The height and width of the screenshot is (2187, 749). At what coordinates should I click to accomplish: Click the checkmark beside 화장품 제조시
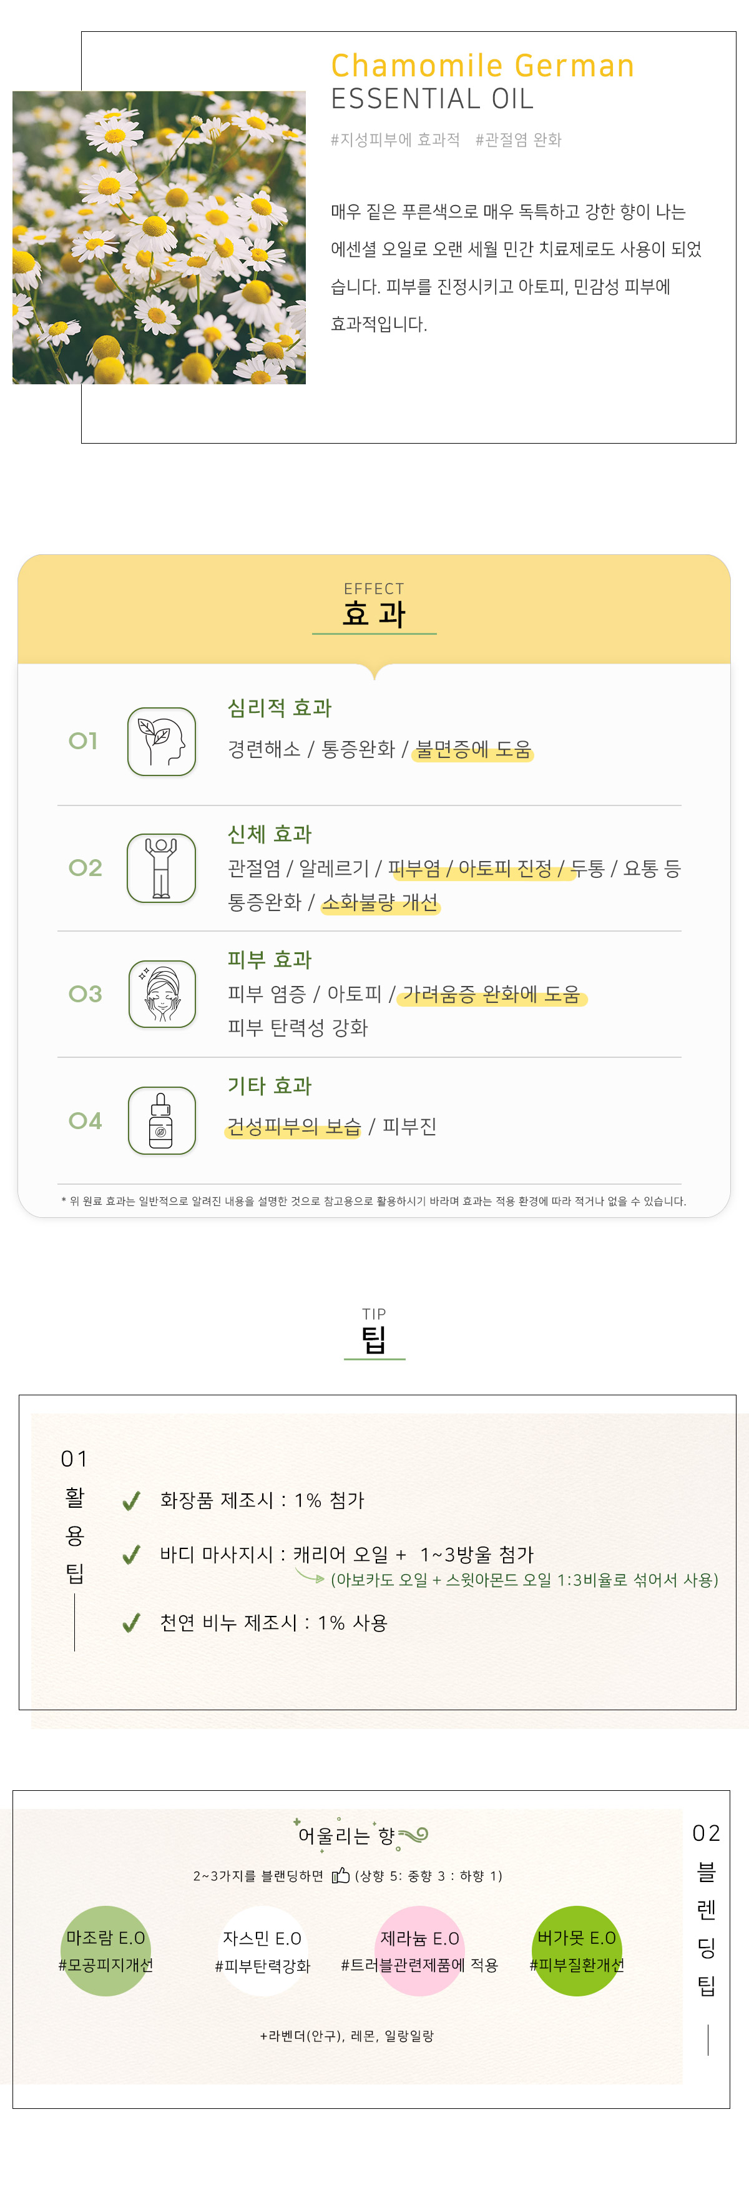[x=130, y=1501]
